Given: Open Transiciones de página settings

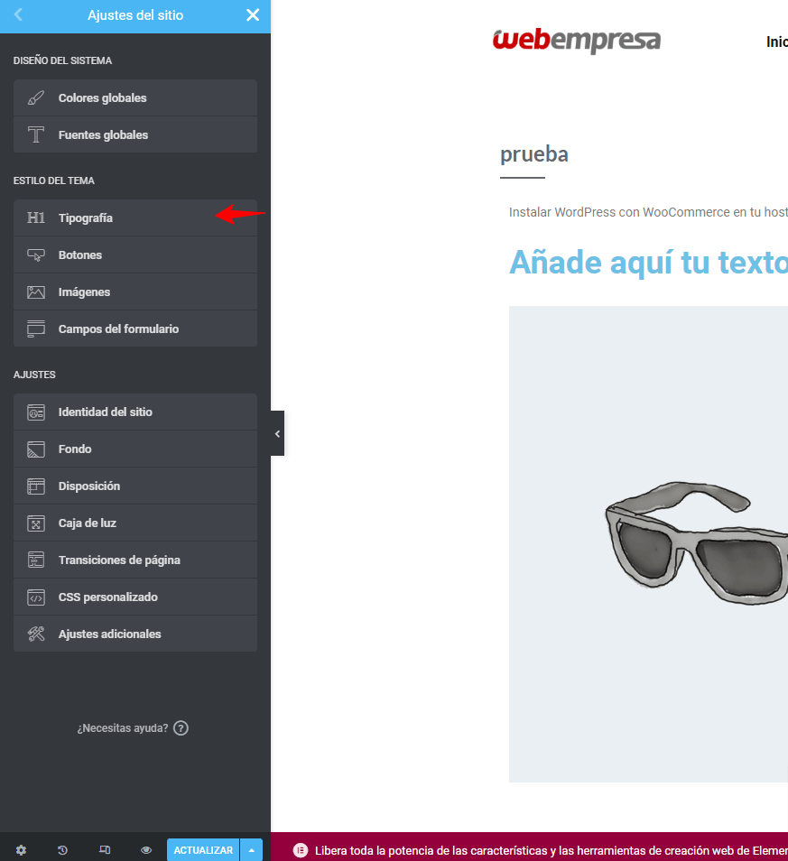Looking at the screenshot, I should tap(135, 560).
